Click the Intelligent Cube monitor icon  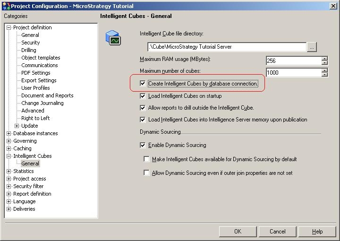113,37
